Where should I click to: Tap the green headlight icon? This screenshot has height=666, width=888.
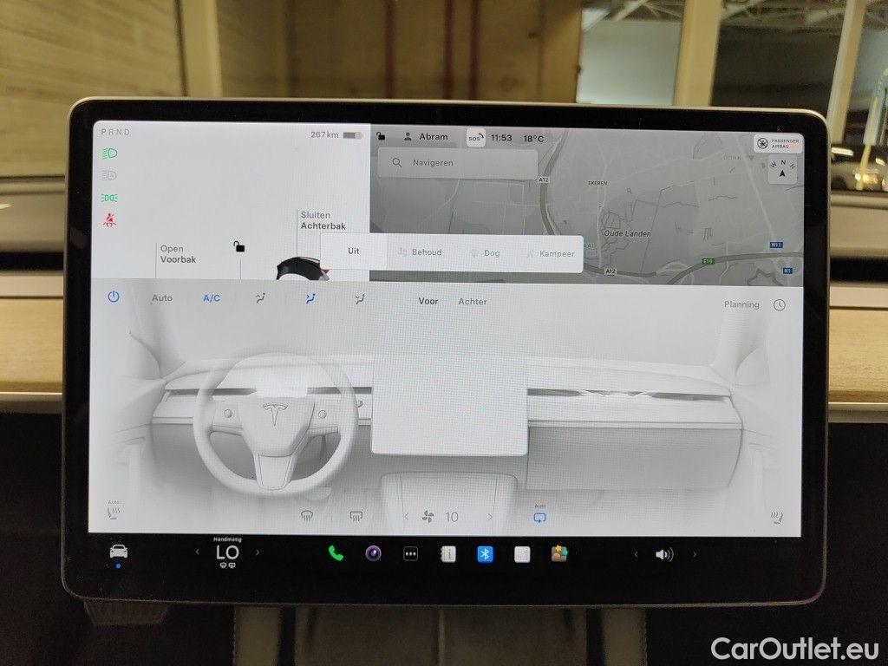(109, 153)
